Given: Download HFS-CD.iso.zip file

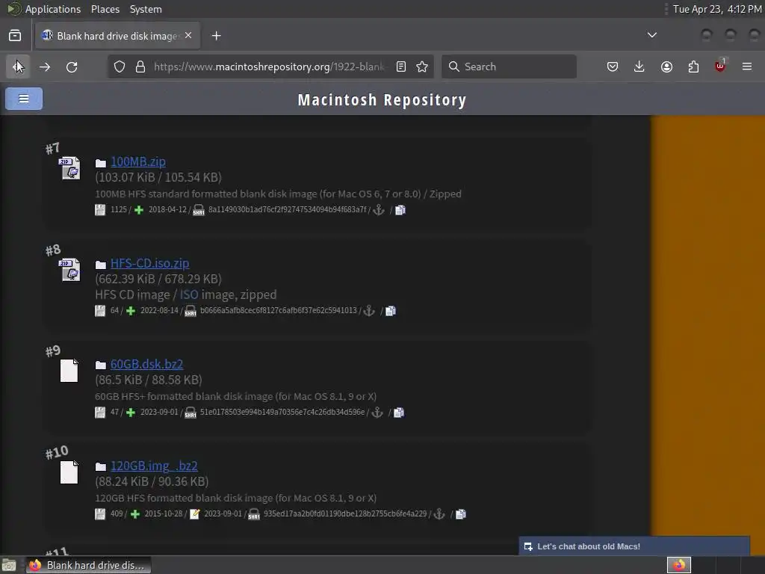Looking at the screenshot, I should (x=149, y=263).
